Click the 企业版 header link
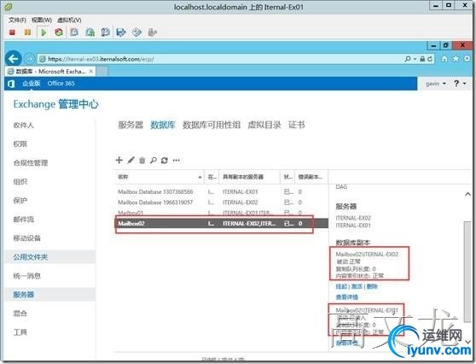Image resolution: width=476 pixels, height=364 pixels. point(32,84)
